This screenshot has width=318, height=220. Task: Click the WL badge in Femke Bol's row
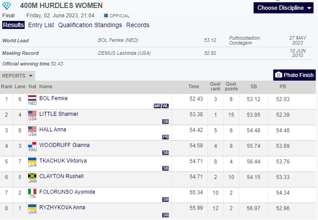166,106
